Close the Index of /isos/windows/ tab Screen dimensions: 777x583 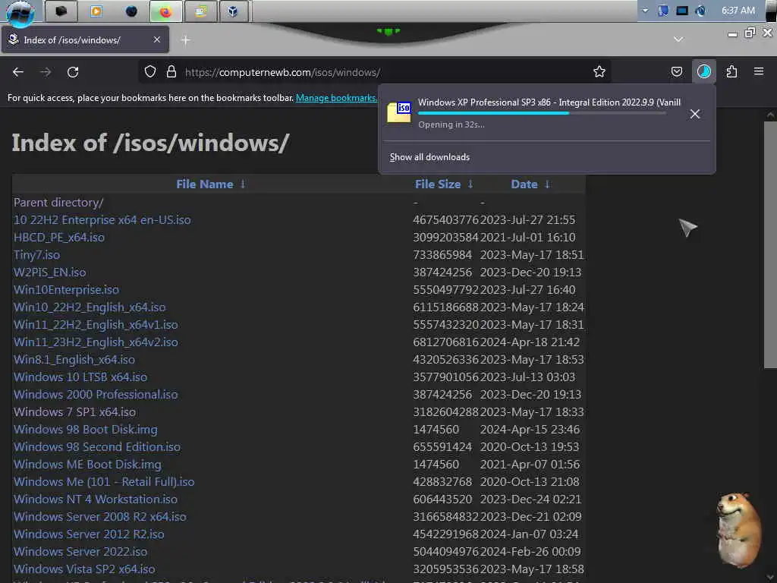click(156, 39)
